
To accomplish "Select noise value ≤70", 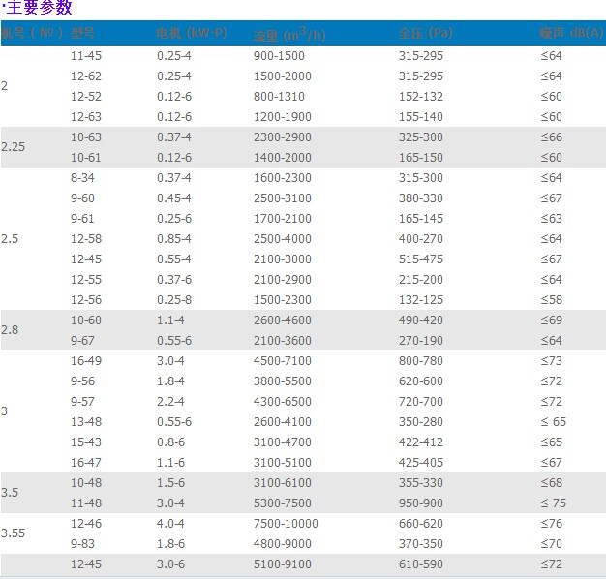I will (x=551, y=544).
